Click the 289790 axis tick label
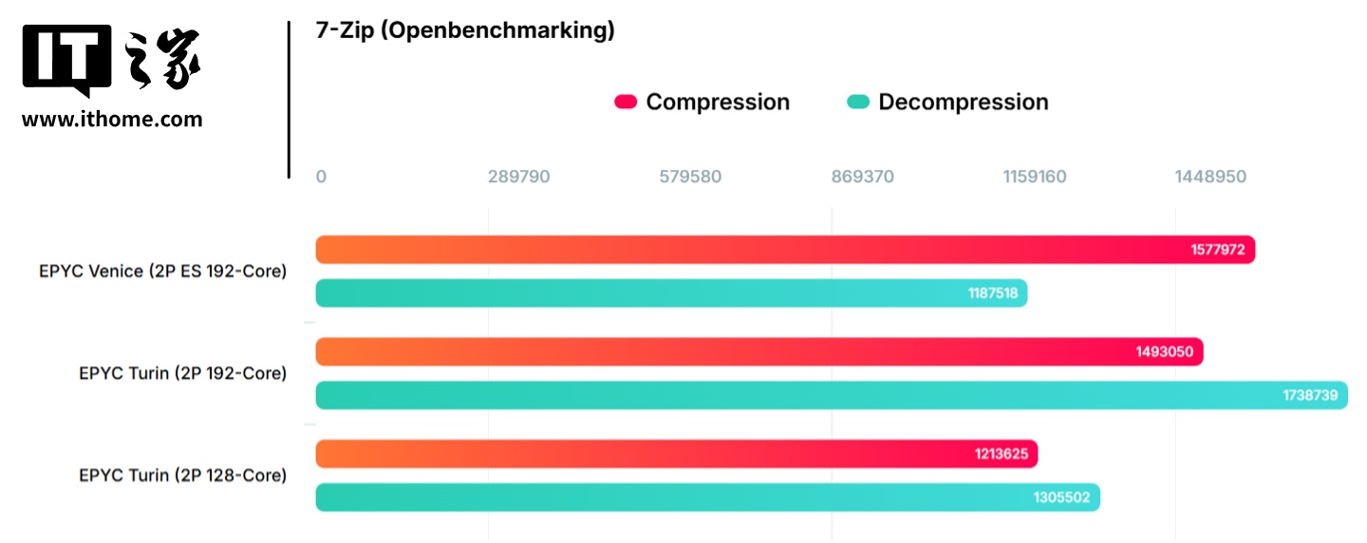 point(518,177)
